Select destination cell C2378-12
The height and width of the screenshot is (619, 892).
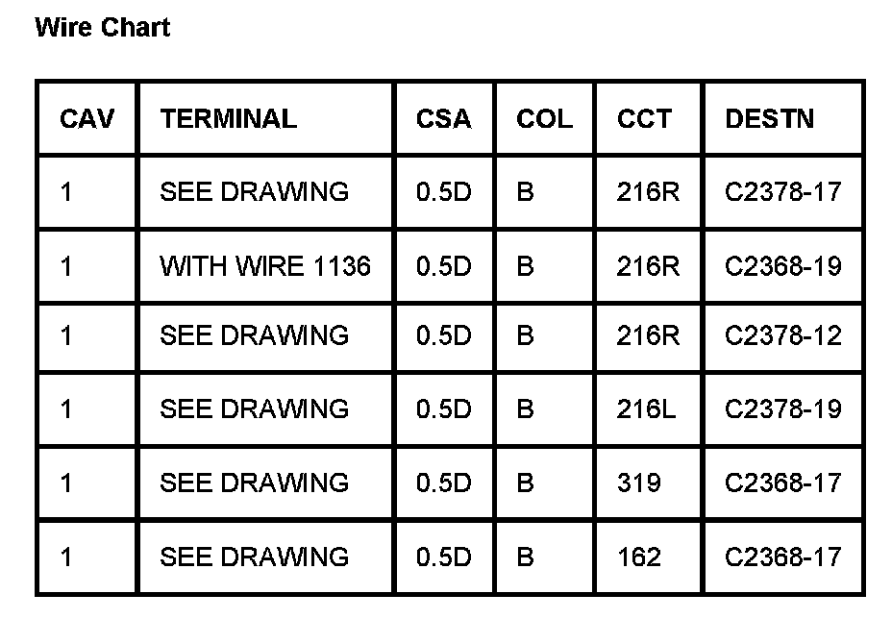[x=782, y=335]
